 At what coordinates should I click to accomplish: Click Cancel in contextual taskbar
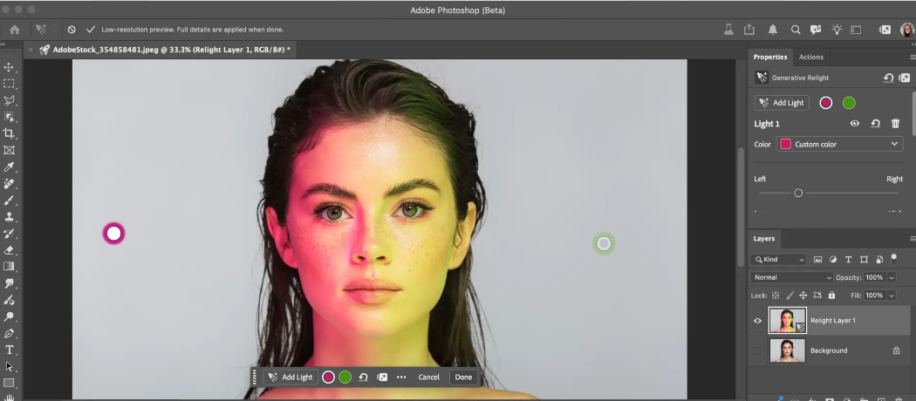[x=429, y=377]
